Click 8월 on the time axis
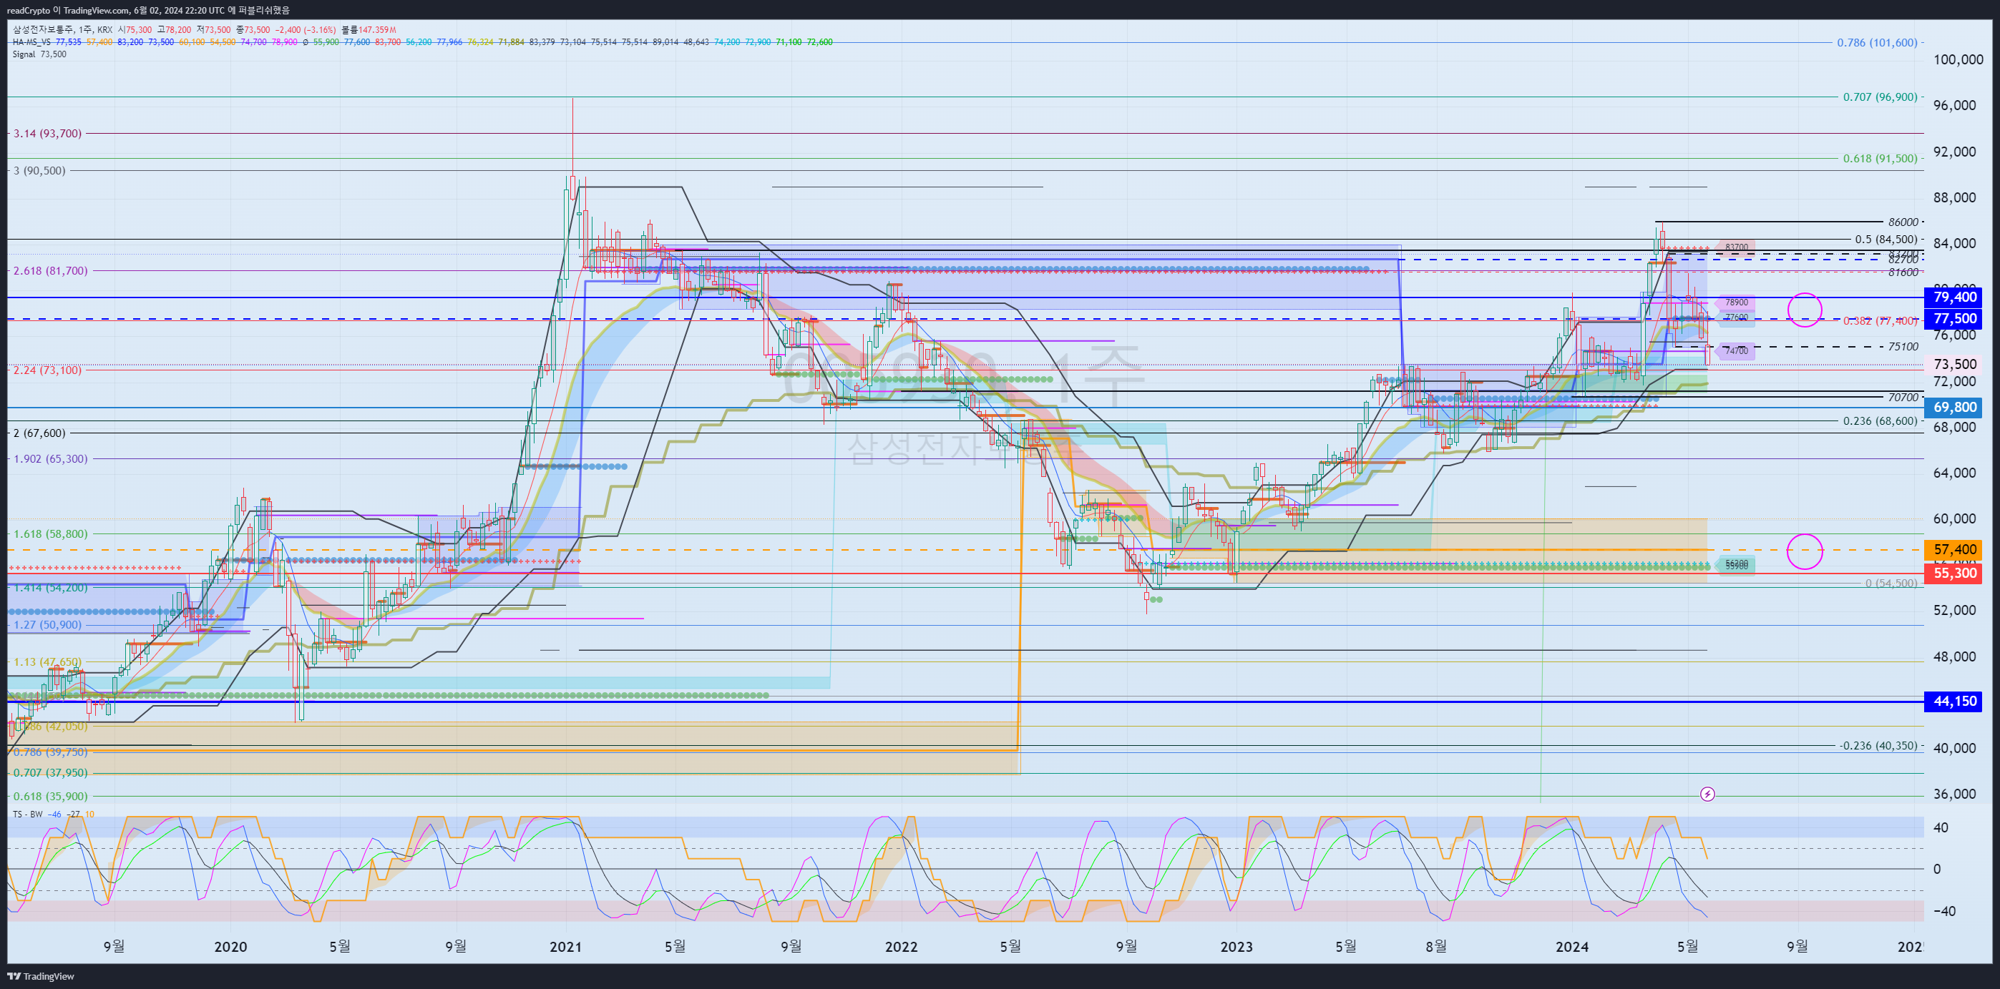Viewport: 2000px width, 989px height. point(1436,946)
